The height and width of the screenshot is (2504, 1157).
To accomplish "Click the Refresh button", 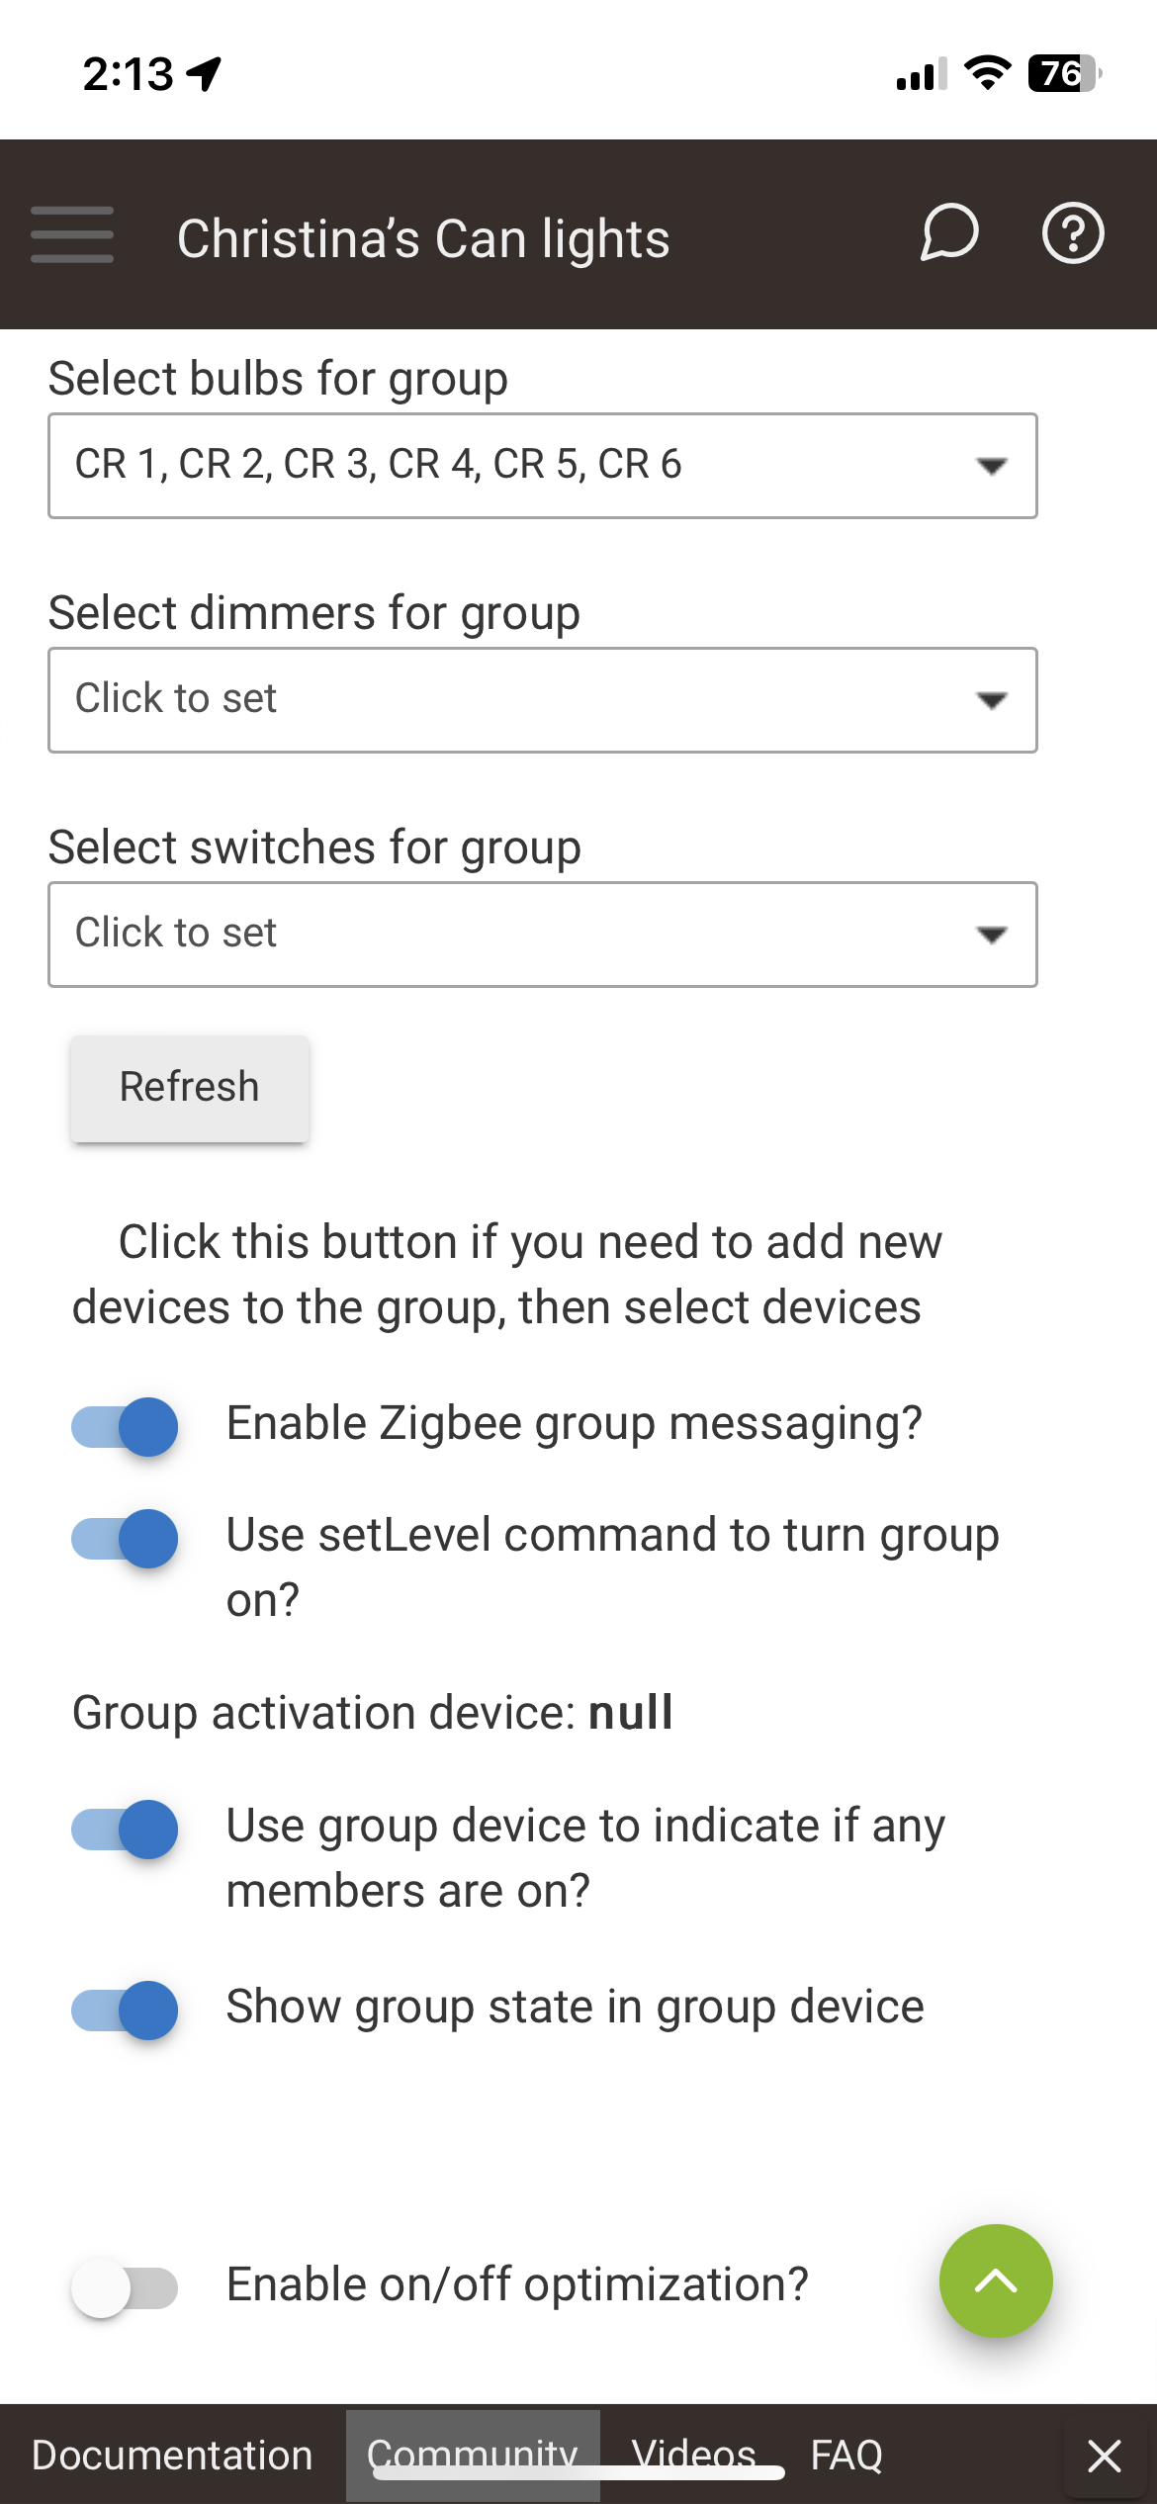I will pyautogui.click(x=189, y=1088).
